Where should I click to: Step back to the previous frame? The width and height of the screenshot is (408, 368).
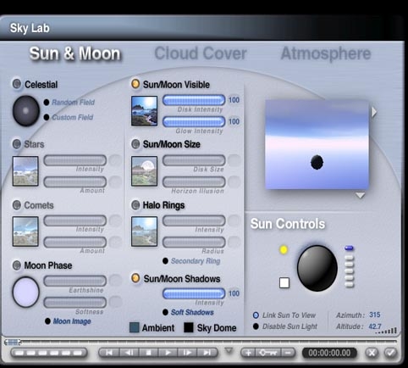coord(129,353)
